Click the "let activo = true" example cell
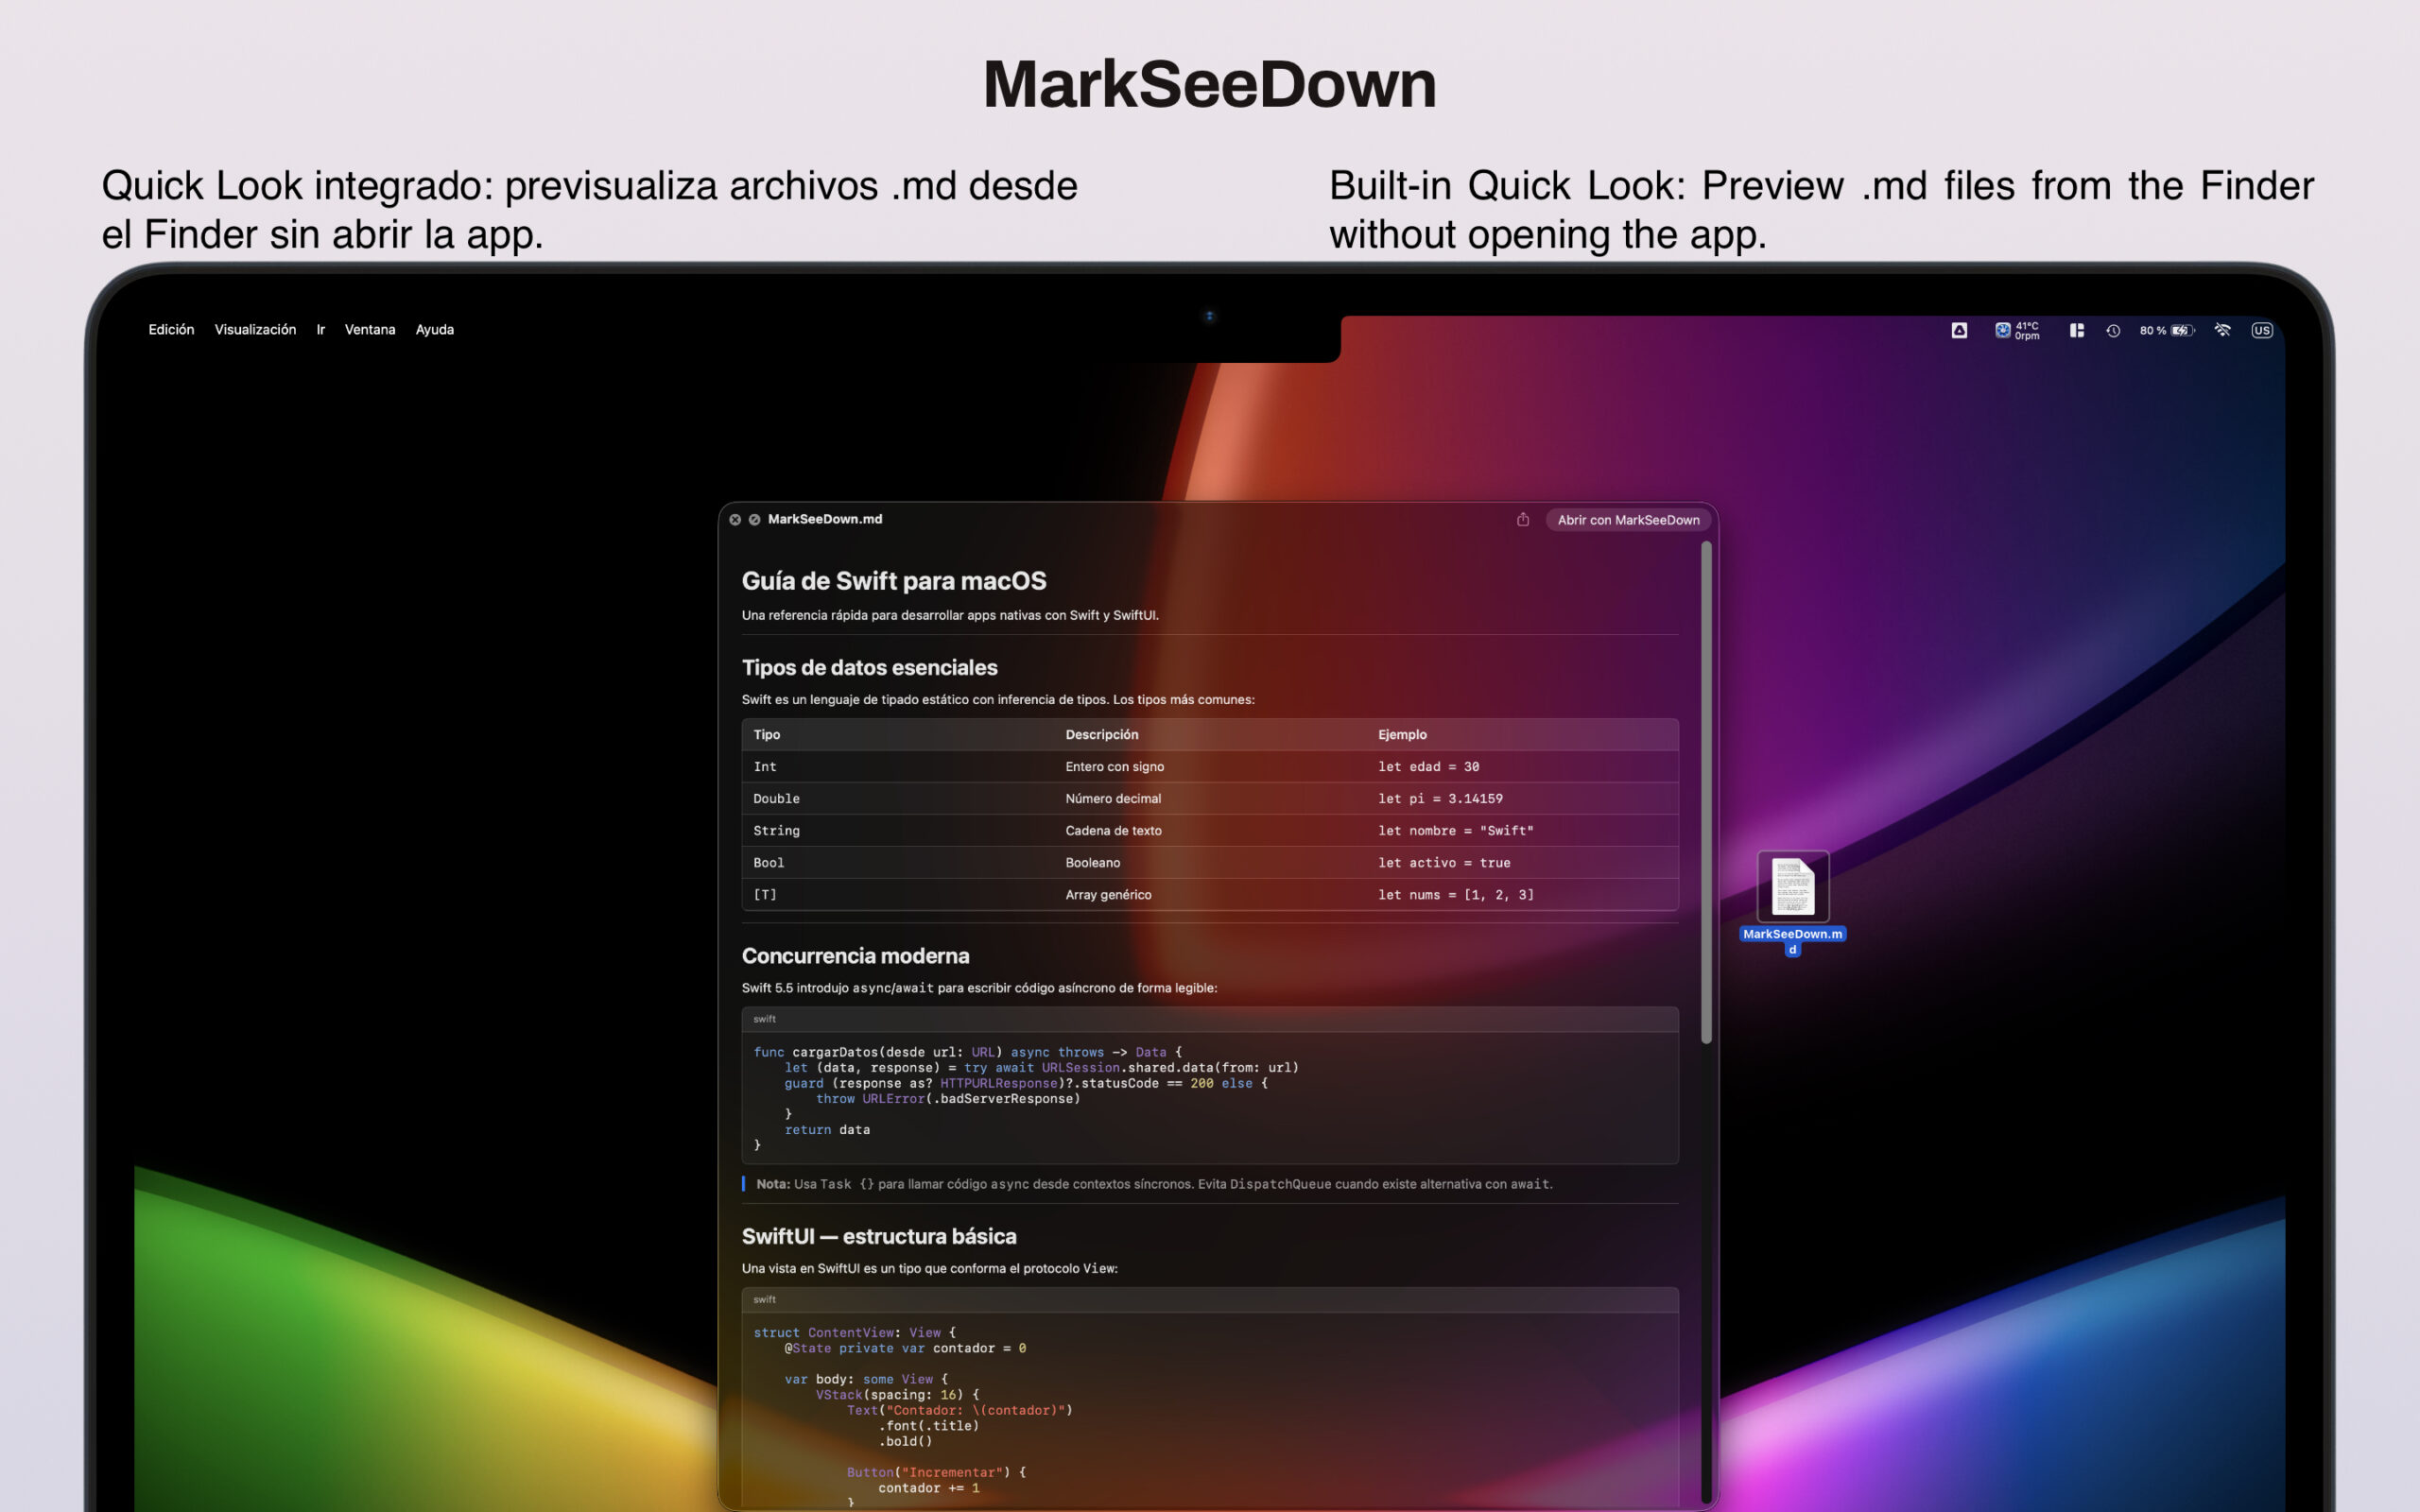The width and height of the screenshot is (2420, 1512). pyautogui.click(x=1444, y=862)
